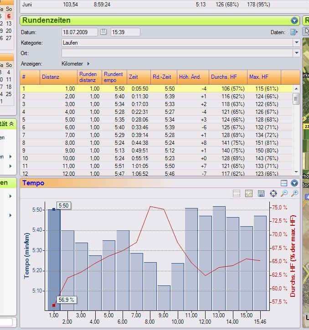The height and width of the screenshot is (330, 309).
Task: Sort by the Durchs. HF column header
Action: pyautogui.click(x=228, y=77)
